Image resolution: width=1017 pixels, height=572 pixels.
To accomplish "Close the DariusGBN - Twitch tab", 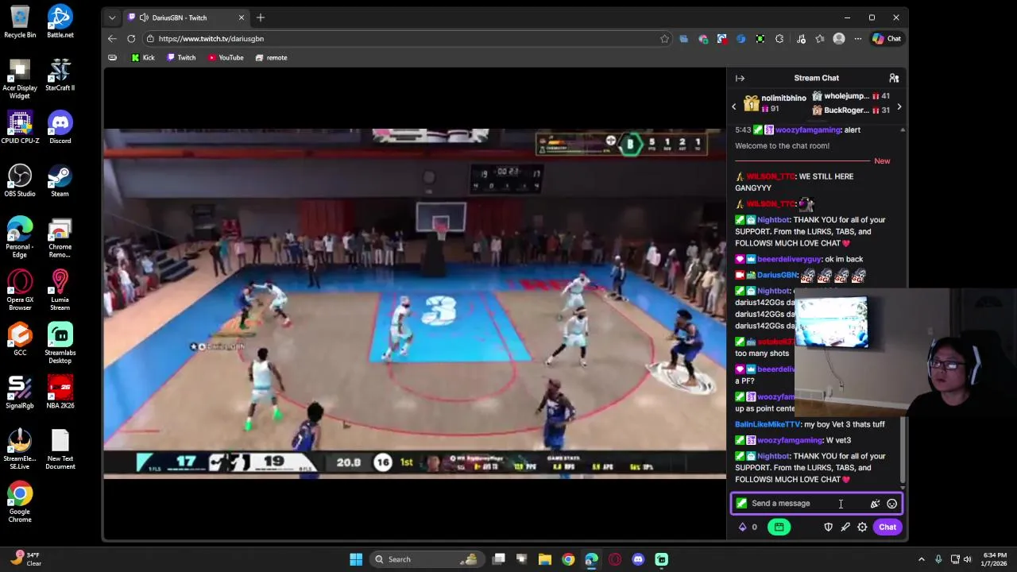I will pos(242,17).
